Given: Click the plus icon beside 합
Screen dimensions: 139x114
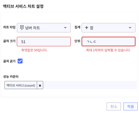Looking at the screenshot, I should (x=87, y=28).
